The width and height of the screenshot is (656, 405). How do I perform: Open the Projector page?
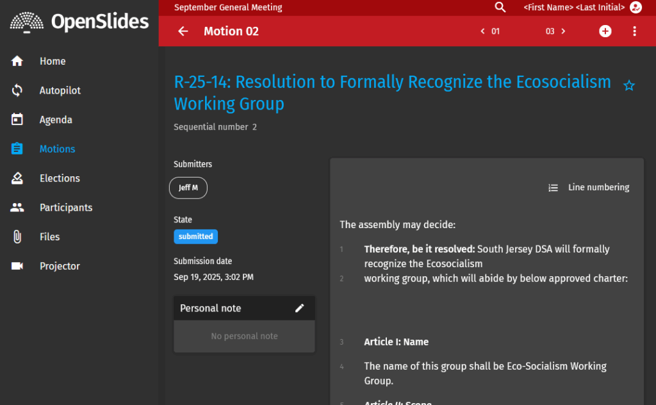[x=60, y=266]
